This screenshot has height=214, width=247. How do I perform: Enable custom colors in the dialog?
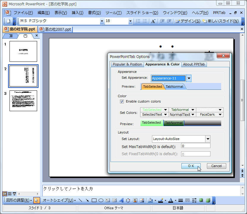click(x=122, y=101)
